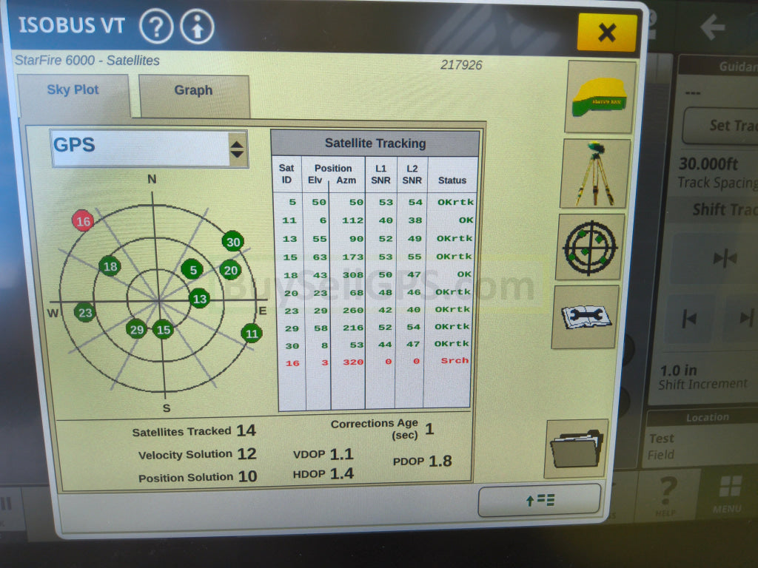The image size is (758, 568).
Task: Click the list navigation button with arrow
Action: point(540,500)
